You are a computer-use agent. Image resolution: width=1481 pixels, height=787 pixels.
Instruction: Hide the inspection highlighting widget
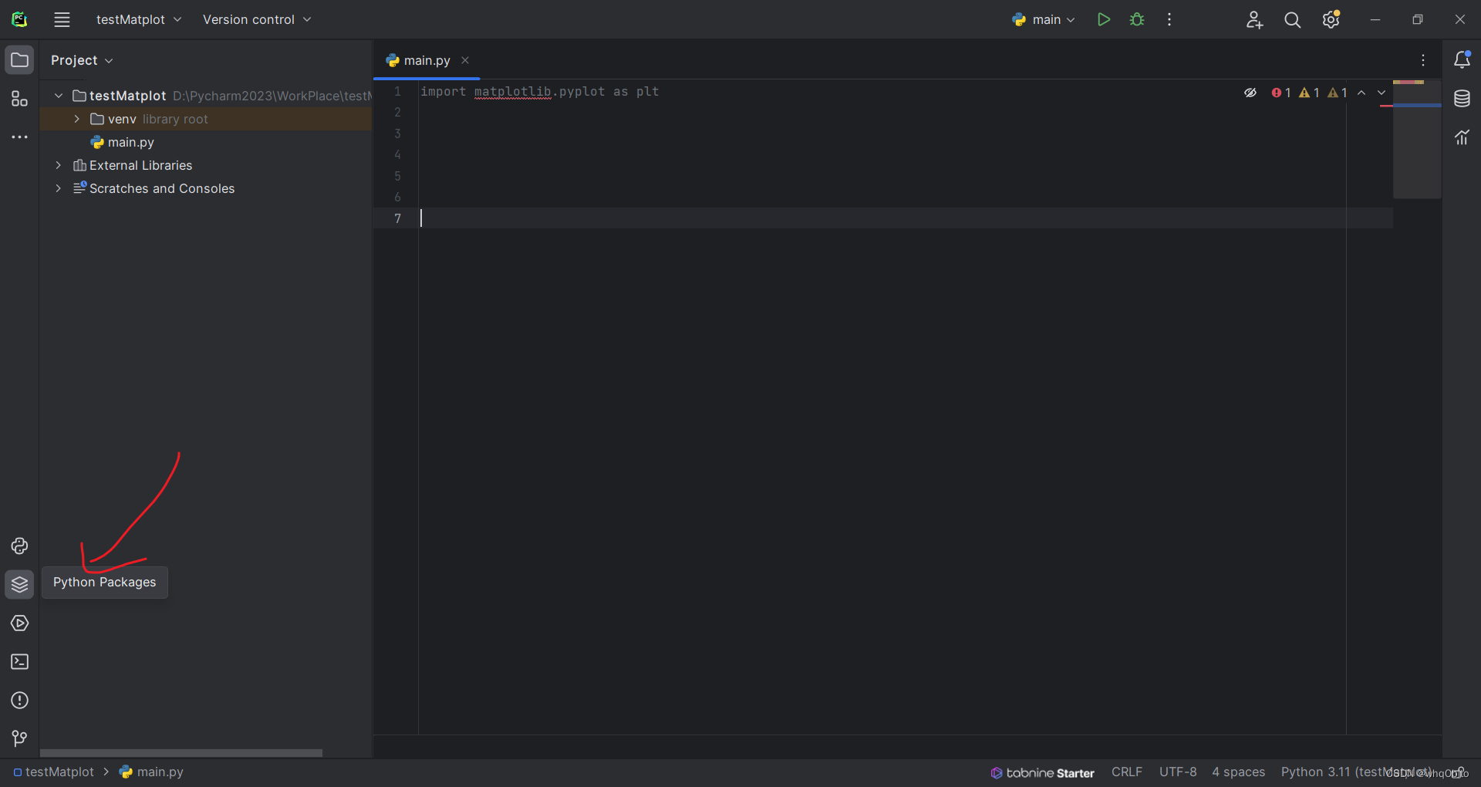coord(1250,93)
